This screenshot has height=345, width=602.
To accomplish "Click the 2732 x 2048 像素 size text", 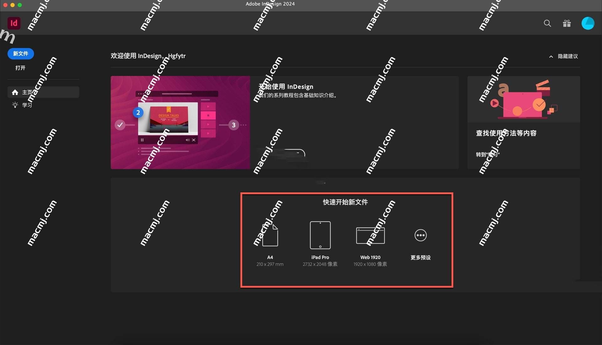I will click(320, 264).
